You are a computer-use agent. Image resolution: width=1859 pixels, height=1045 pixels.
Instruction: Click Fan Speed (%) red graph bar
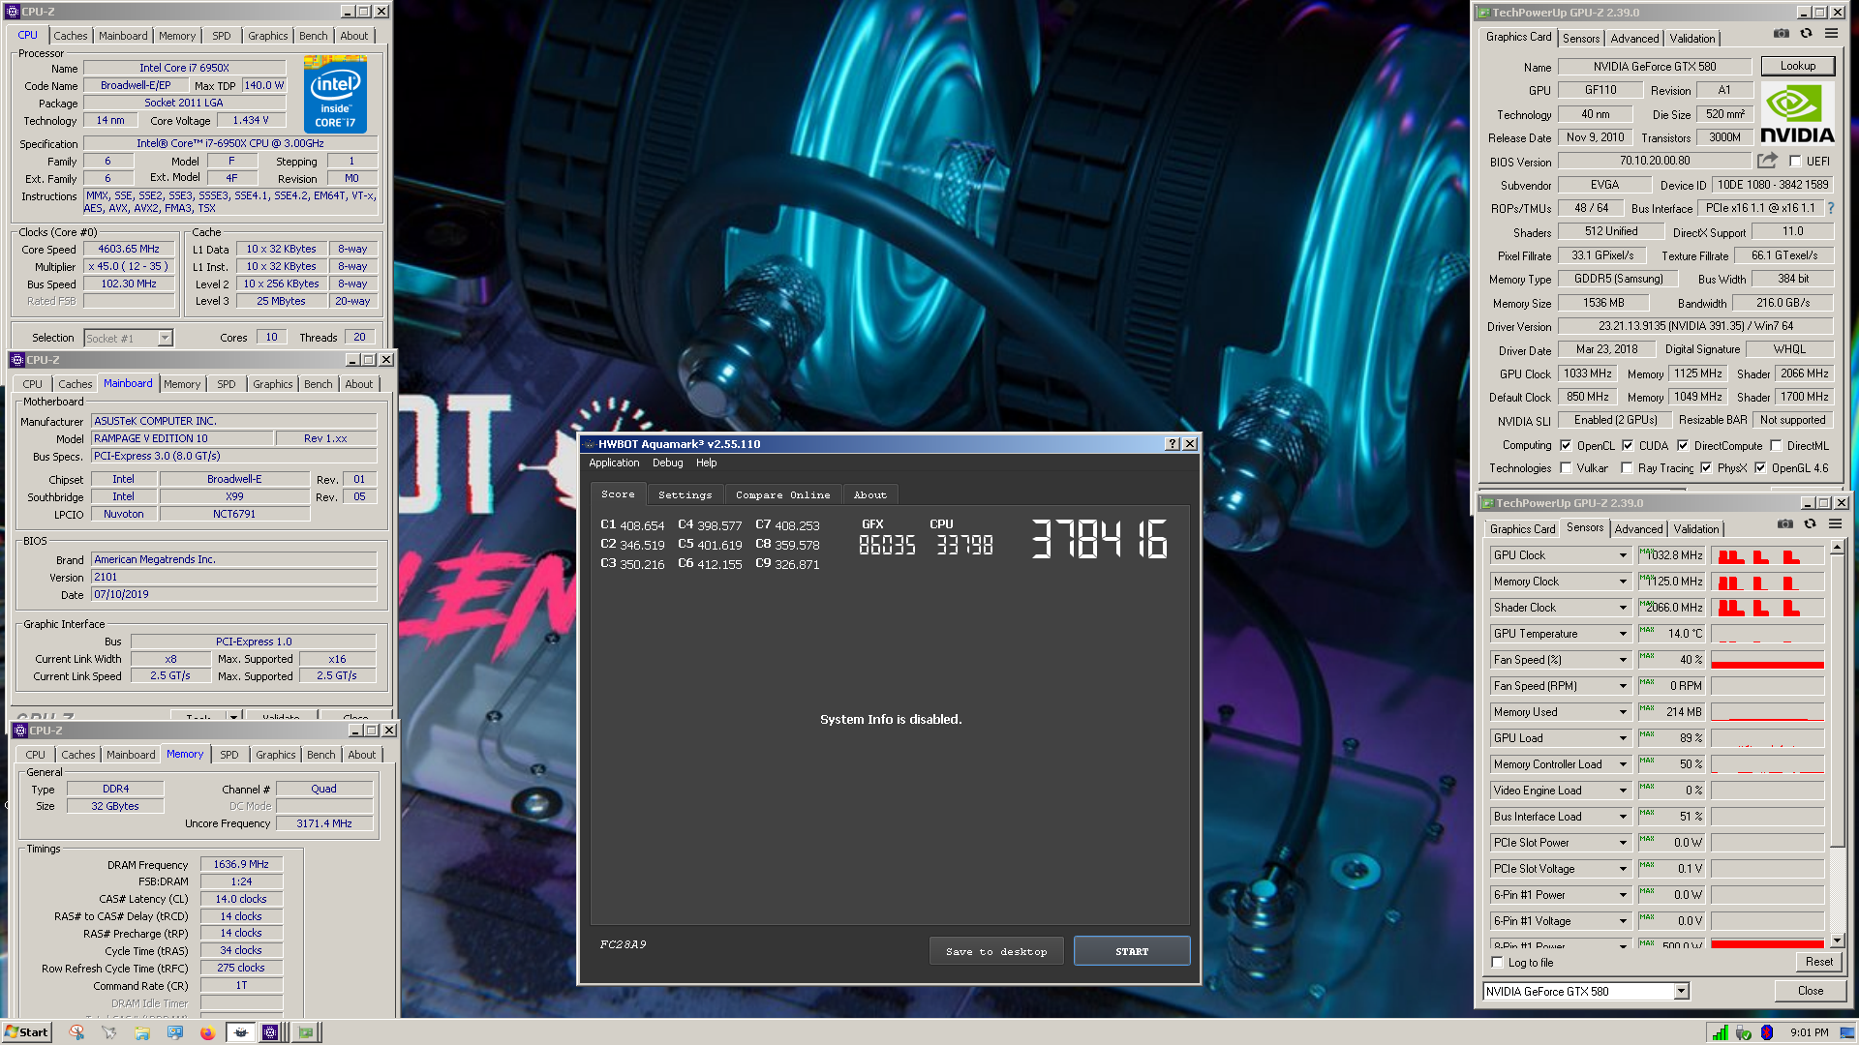(1767, 665)
